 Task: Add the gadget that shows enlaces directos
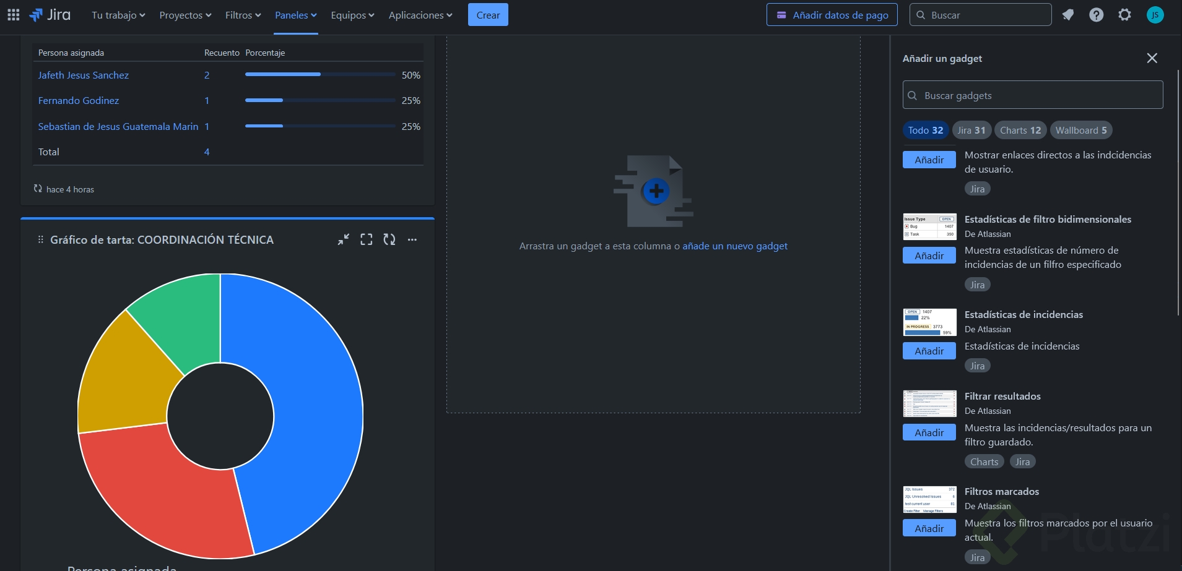[929, 160]
